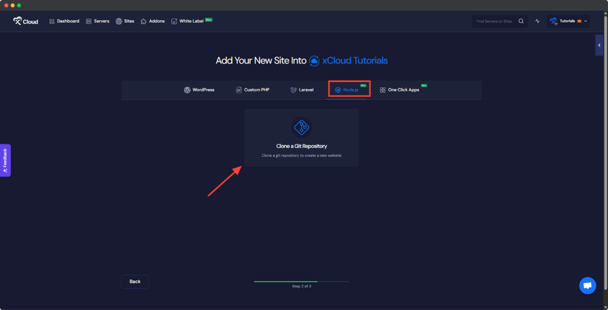Image resolution: width=608 pixels, height=310 pixels.
Task: Select the Laravel tab
Action: pos(301,90)
